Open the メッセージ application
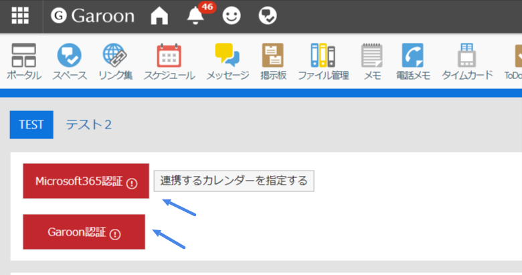Image resolution: width=522 pixels, height=275 pixels. [x=228, y=62]
